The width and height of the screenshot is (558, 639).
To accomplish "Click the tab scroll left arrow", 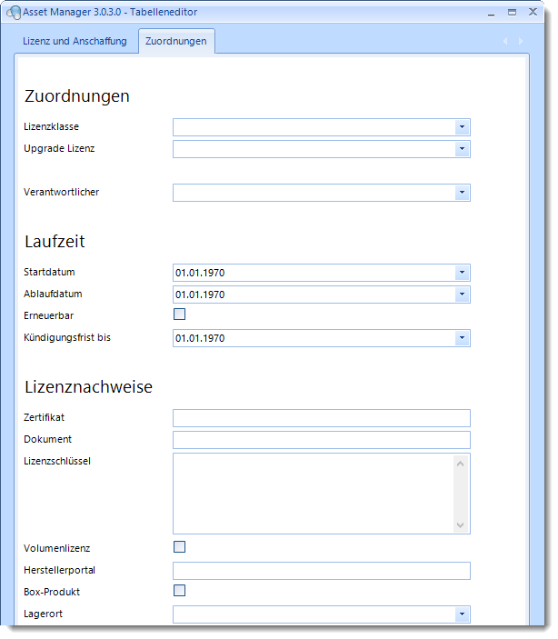I will (505, 41).
